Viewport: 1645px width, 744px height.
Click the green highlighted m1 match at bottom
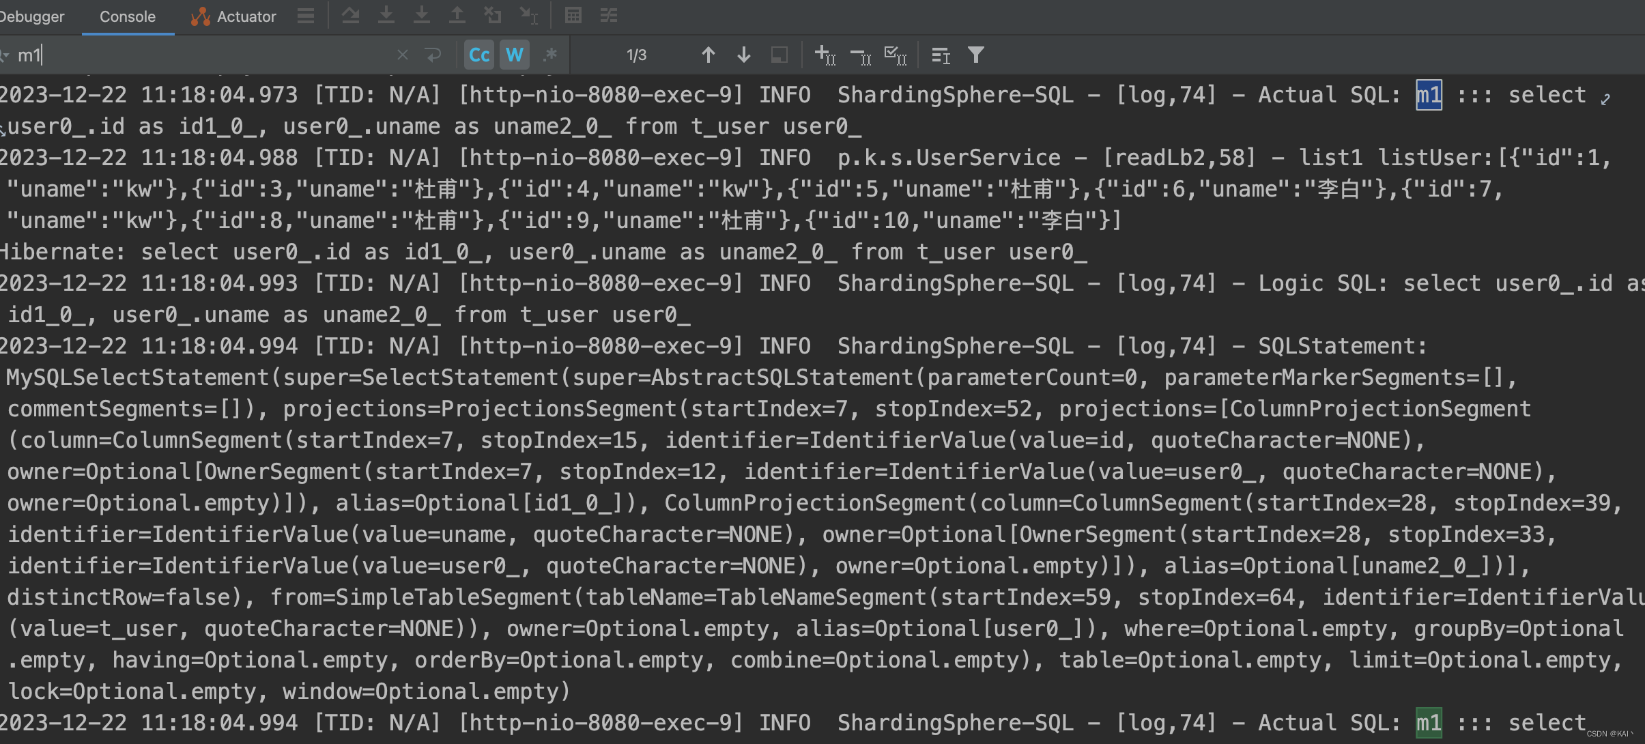pos(1429,723)
